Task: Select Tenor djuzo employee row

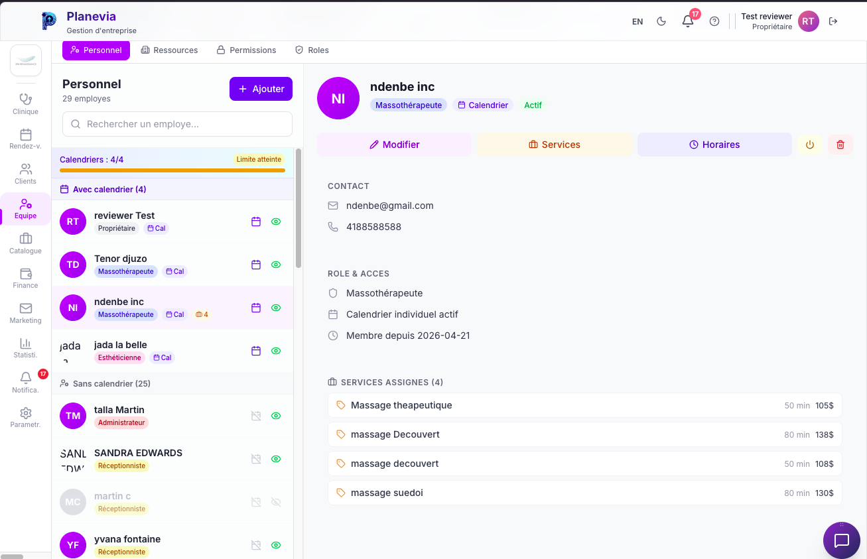Action: click(172, 265)
